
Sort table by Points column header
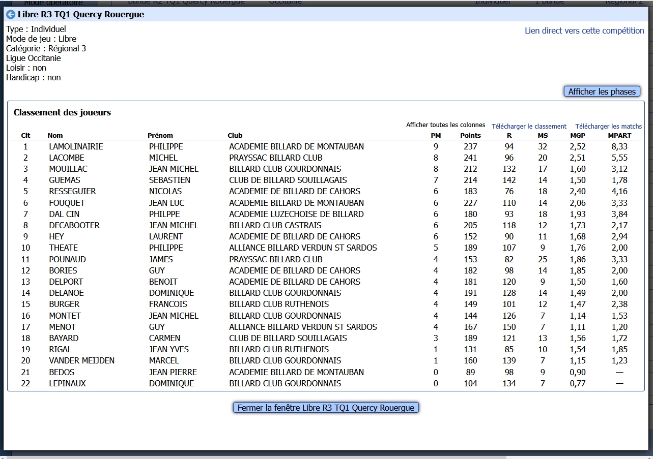(x=470, y=136)
